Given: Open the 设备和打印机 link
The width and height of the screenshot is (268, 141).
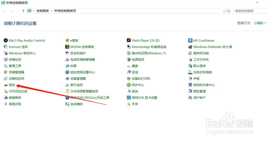Looking at the screenshot, I should coord(141,79).
